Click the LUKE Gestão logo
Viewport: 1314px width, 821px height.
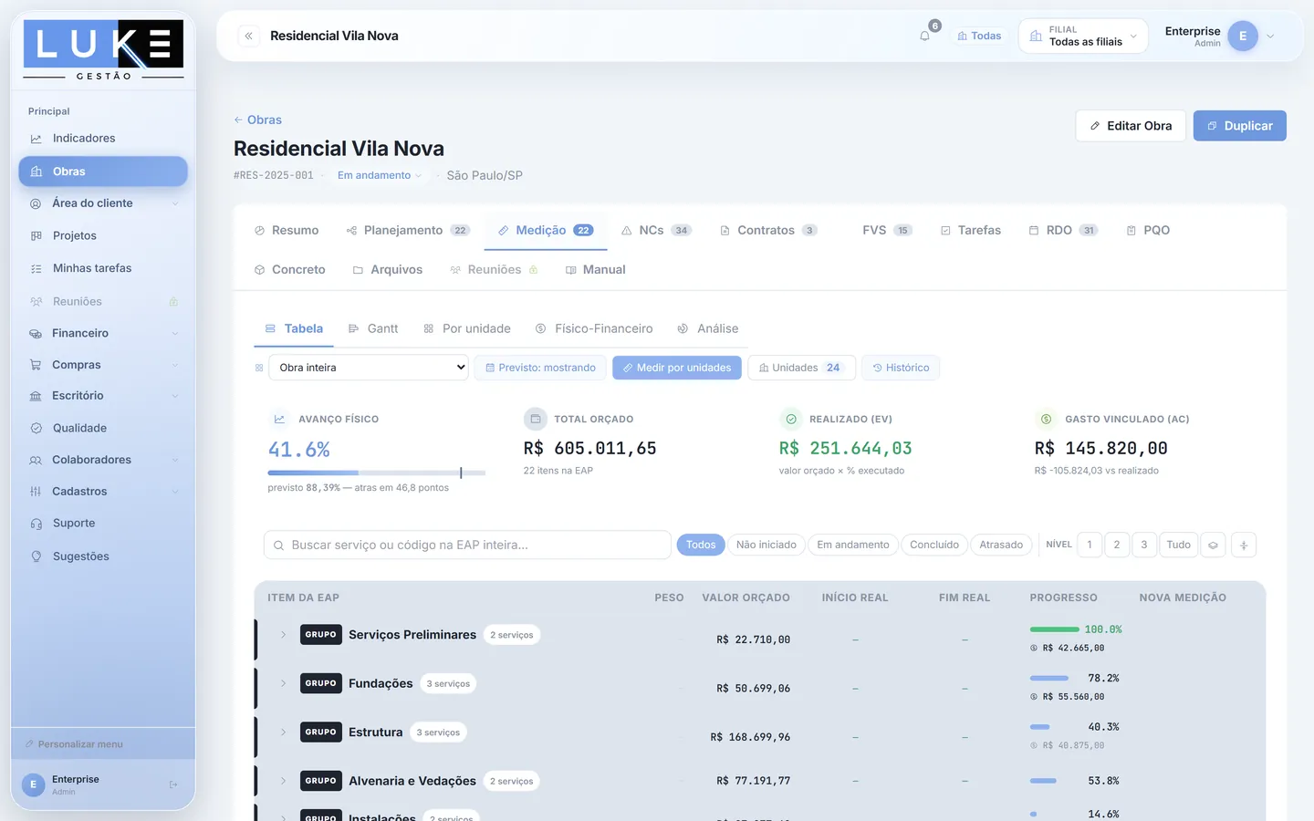[103, 50]
